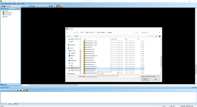This screenshot has width=197, height=107.
Task: Click the red X clear output icon
Action: click(x=15, y=90)
